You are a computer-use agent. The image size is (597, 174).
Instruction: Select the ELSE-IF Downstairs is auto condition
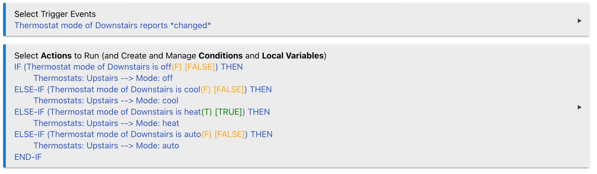click(x=107, y=134)
